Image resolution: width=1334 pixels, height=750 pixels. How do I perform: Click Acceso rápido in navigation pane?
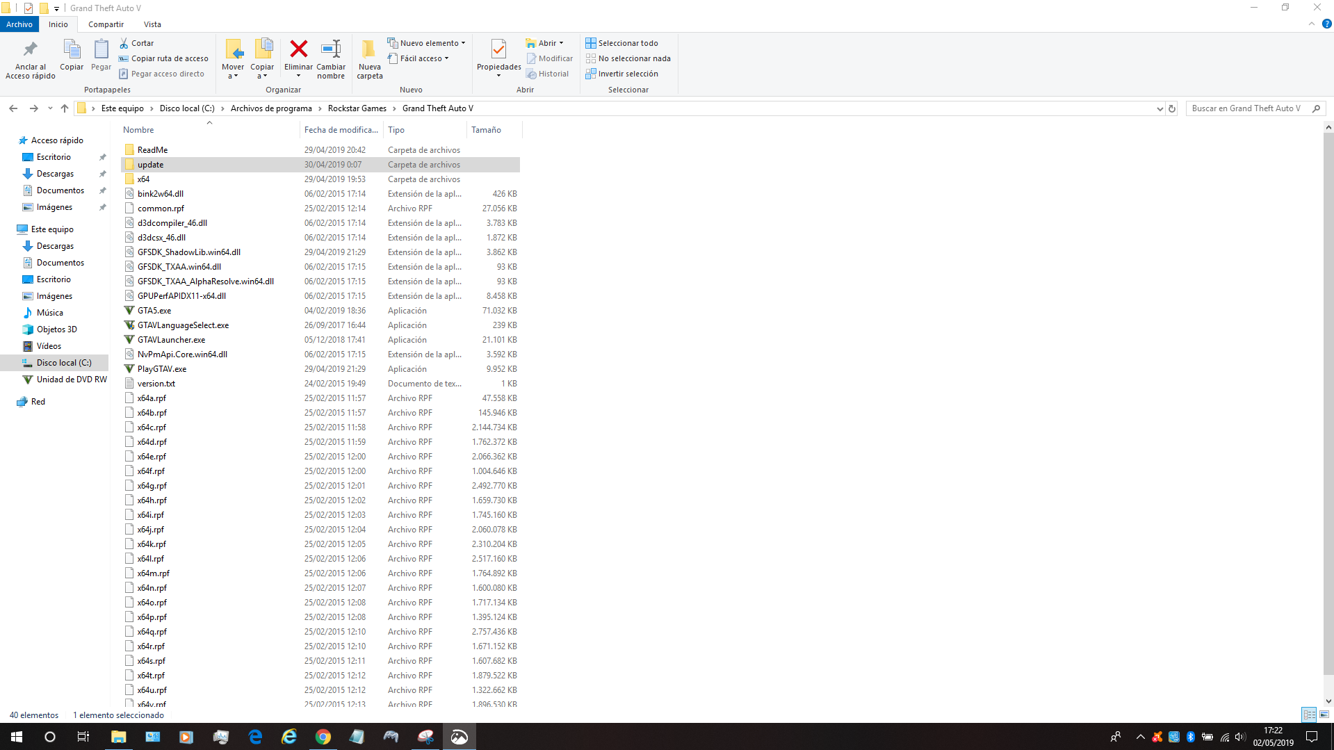pyautogui.click(x=57, y=140)
